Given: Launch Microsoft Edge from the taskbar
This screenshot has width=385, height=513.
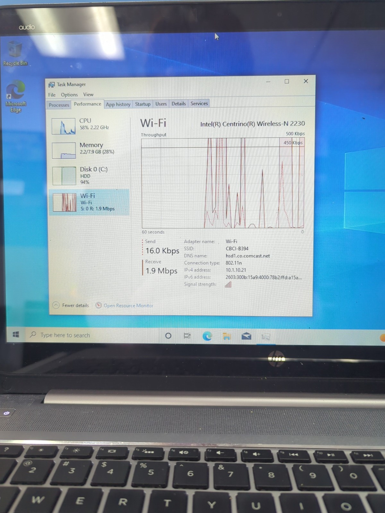Looking at the screenshot, I should coord(207,336).
